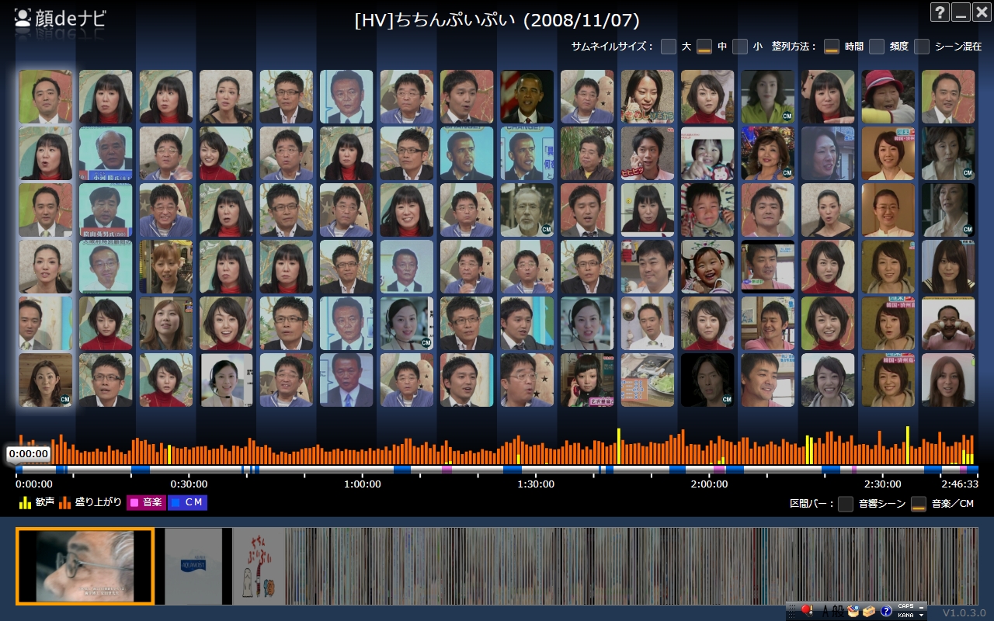Set thumbnail size to 小 (small)
Viewport: 994px width, 621px height.
(x=740, y=47)
